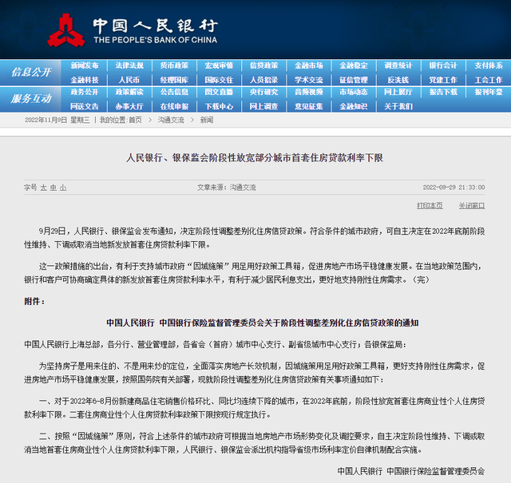Open 公告信息 navigation item
Image resolution: width=511 pixels, height=483 pixels.
pyautogui.click(x=174, y=92)
